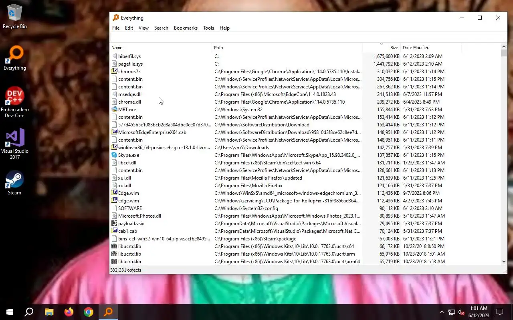This screenshot has height=320, width=513.
Task: Select Visual Studio 2017 desktop icon
Action: [15, 144]
